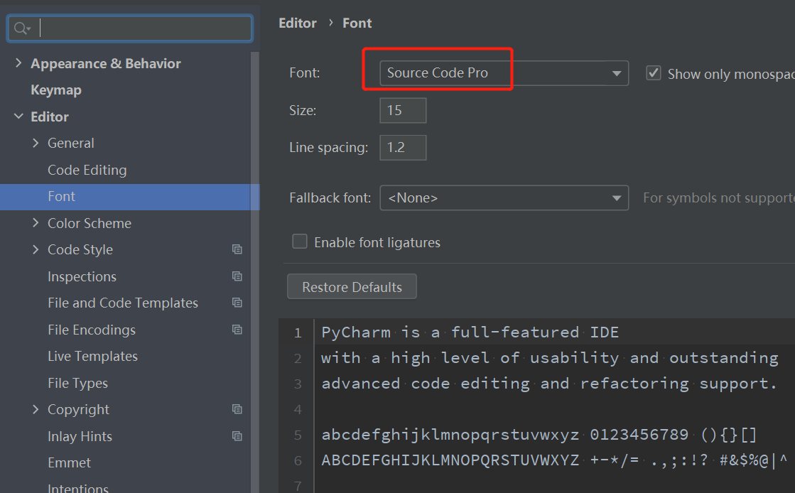The image size is (795, 493).
Task: Click the font Size input field
Action: click(403, 110)
